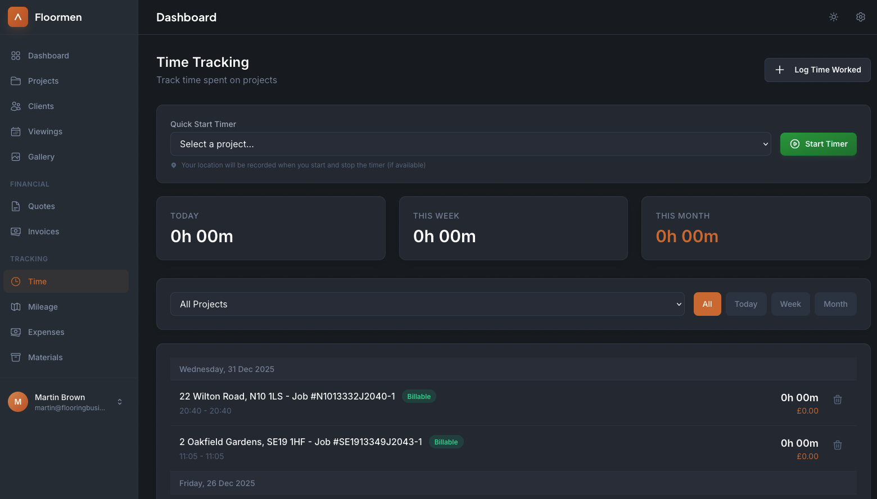Open the Select a project dropdown
The height and width of the screenshot is (499, 877).
[x=471, y=144]
